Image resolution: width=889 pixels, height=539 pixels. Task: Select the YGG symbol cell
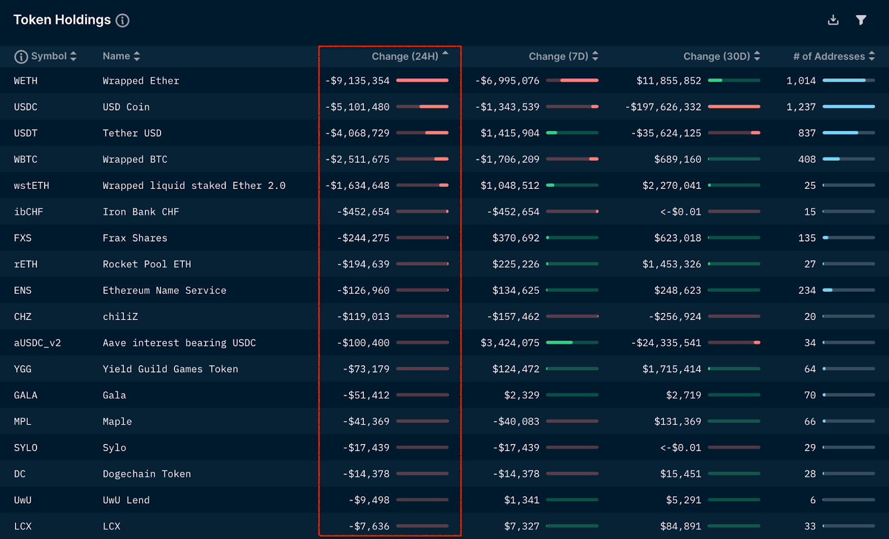[23, 369]
